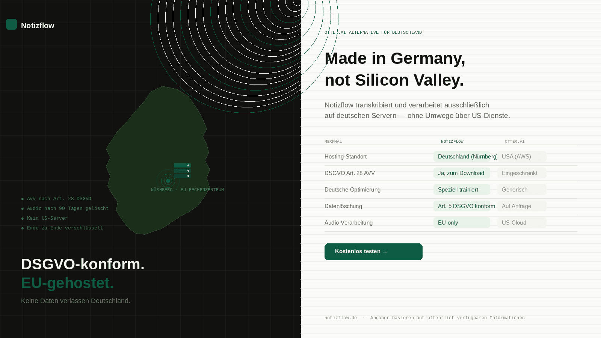Click the NOTIZFLOW column header
Screen dimensions: 601x338
(452, 142)
